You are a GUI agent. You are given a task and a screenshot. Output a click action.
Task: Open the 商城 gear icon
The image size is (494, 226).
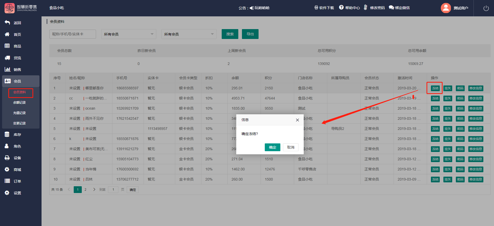7,169
